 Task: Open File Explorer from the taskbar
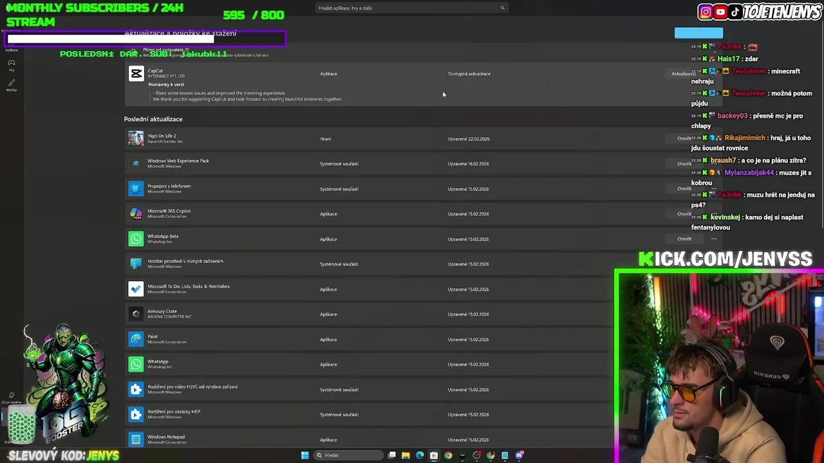tap(406, 455)
